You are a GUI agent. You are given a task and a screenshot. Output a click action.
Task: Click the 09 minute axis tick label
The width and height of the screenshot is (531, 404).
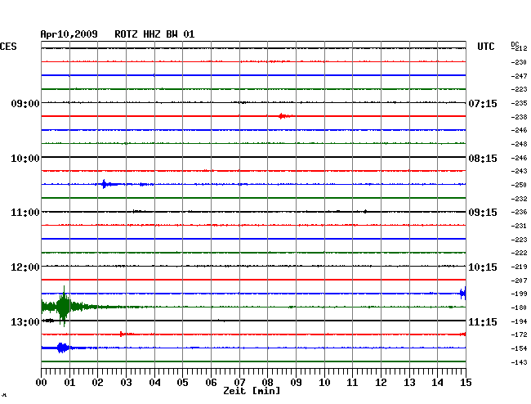[296, 383]
